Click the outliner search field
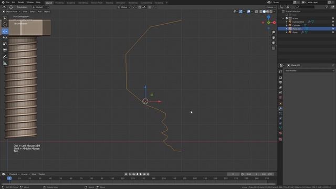The width and height of the screenshot is (336, 189). coord(305,7)
